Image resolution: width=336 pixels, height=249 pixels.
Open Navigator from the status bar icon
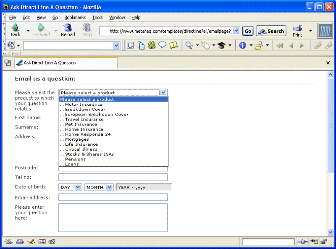pos(8,242)
